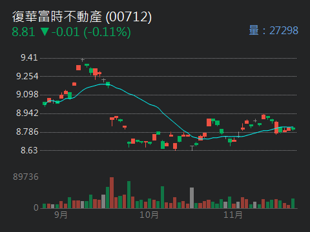
Task: Click the current price 8.81
Action: click(23, 32)
